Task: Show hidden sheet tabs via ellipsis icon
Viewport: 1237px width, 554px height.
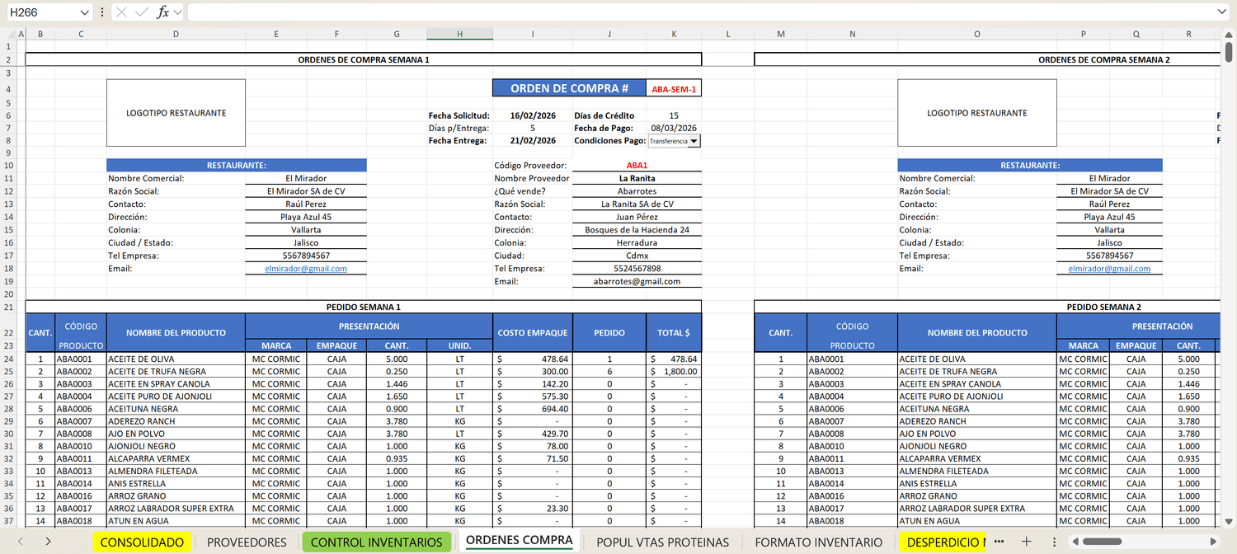Action: point(999,542)
